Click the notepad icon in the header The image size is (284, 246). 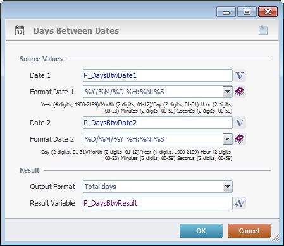click(x=263, y=30)
